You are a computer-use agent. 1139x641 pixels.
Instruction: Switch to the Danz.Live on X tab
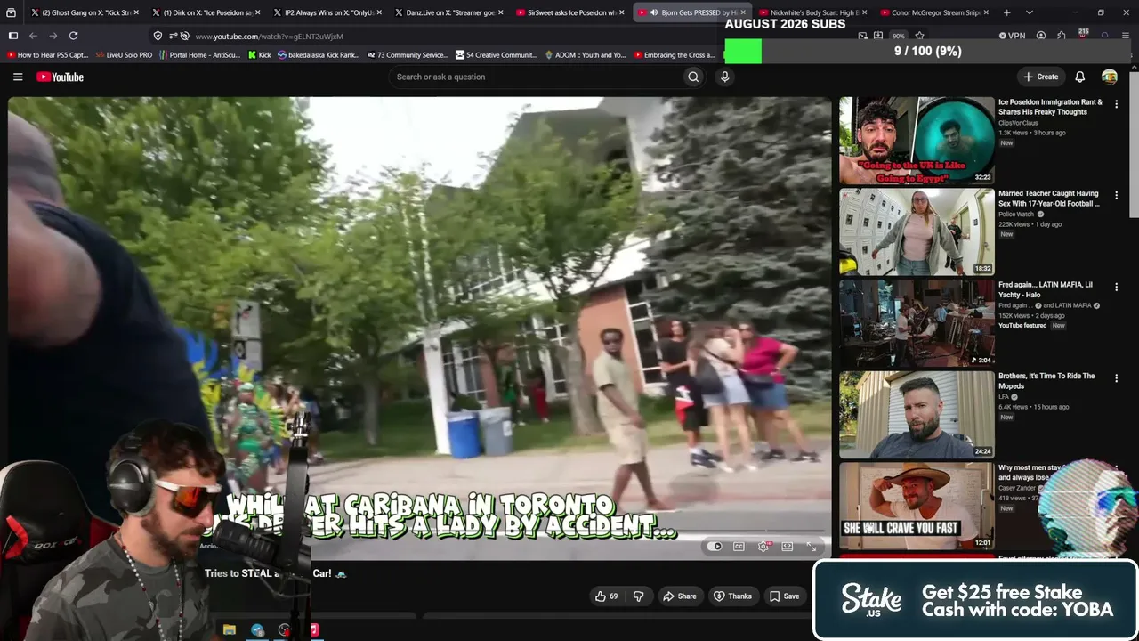(449, 12)
